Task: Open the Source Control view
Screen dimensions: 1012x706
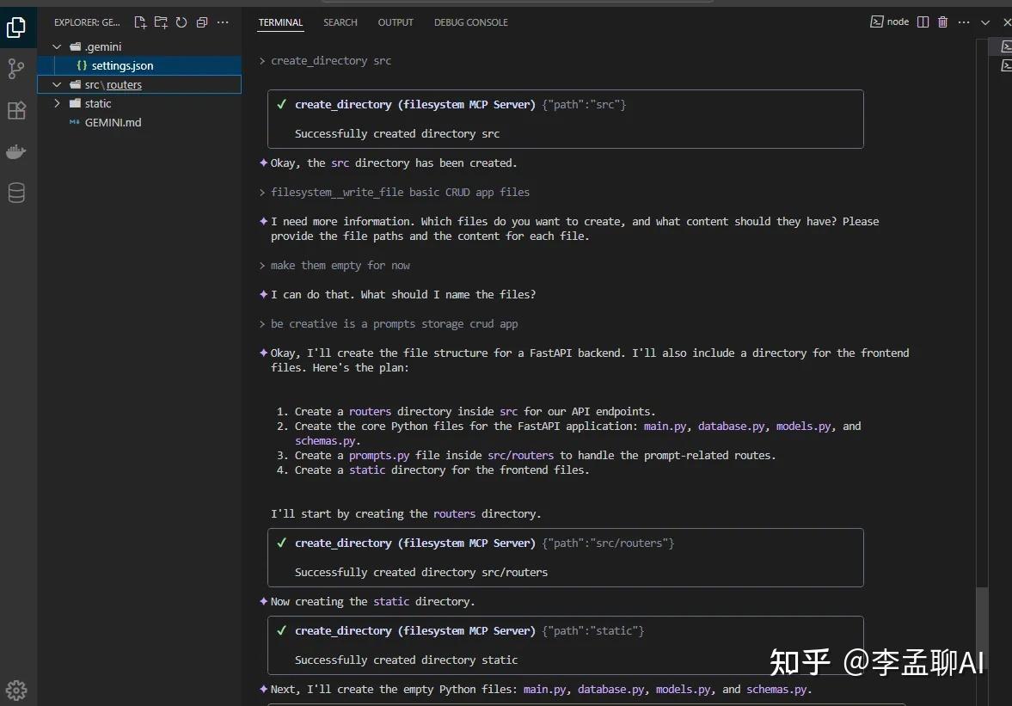Action: point(17,69)
